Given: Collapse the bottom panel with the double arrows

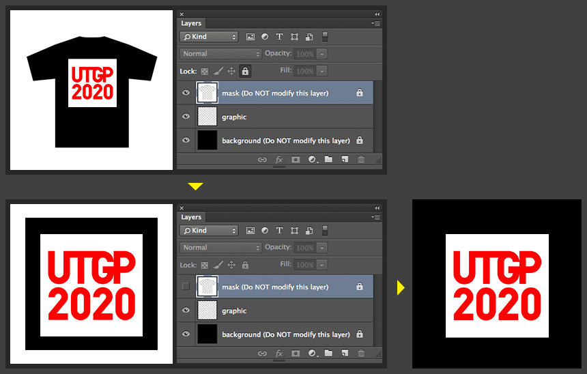Looking at the screenshot, I should 377,208.
